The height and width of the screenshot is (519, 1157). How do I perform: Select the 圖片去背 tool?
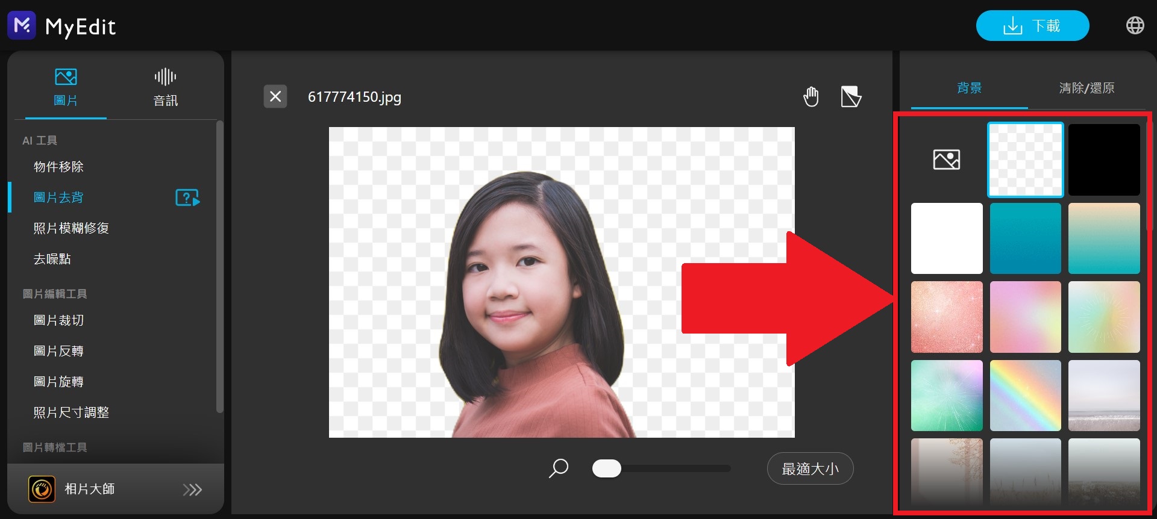58,197
